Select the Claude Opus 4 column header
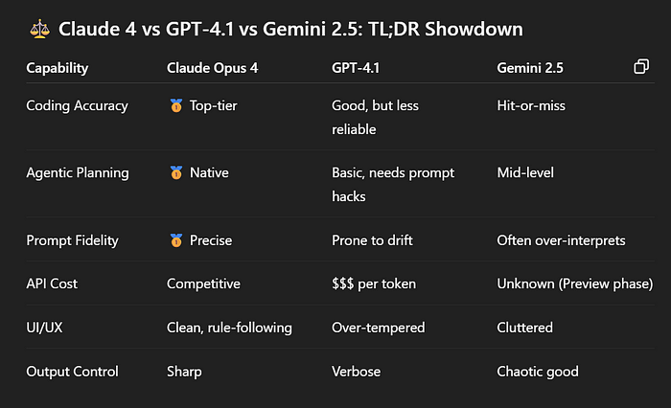The height and width of the screenshot is (408, 671). pyautogui.click(x=212, y=68)
